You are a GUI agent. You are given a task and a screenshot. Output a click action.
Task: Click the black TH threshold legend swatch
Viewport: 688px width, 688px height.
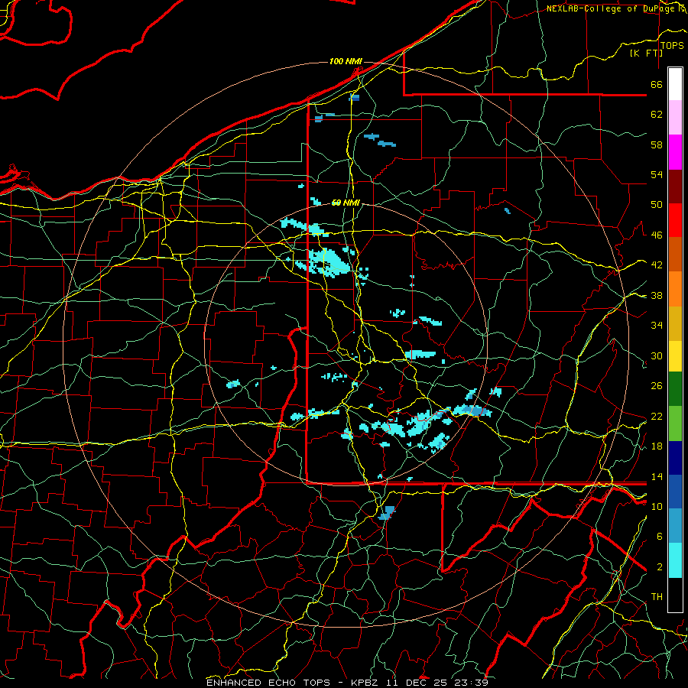(675, 595)
